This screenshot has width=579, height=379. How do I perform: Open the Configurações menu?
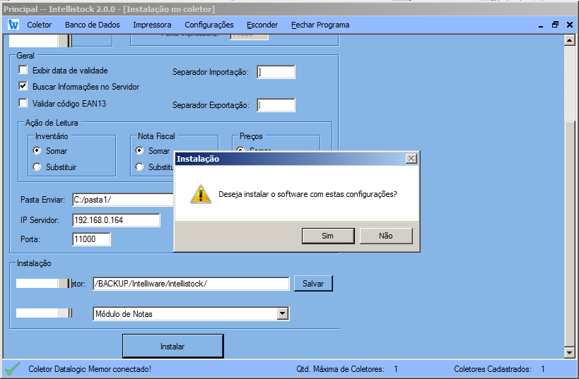point(209,25)
